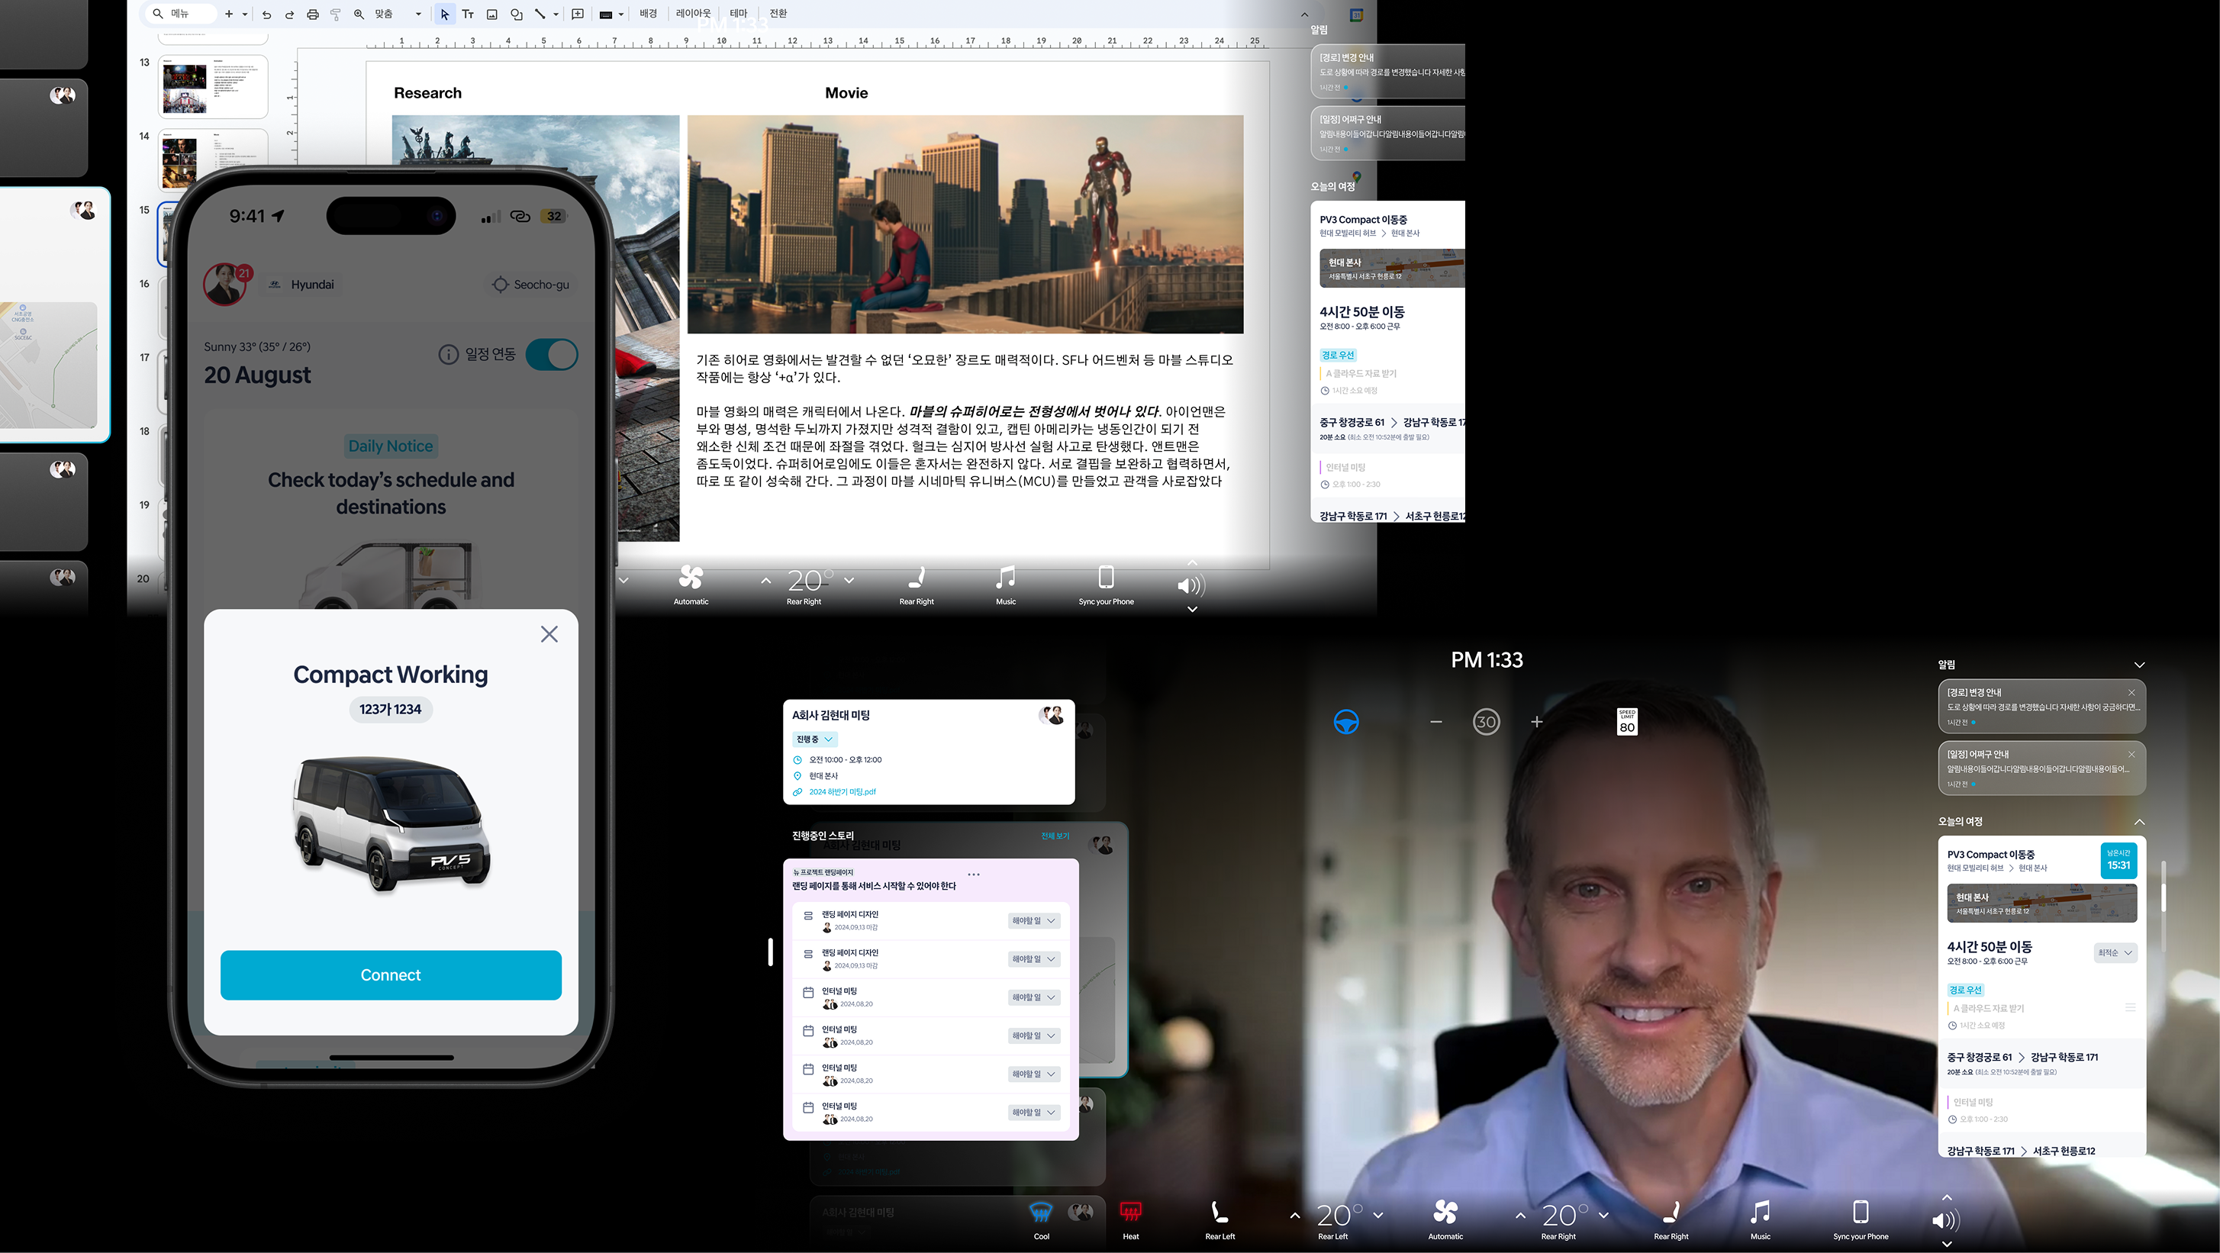Viewport: 2220px width, 1253px height.
Task: Select the paint format roller icon
Action: pos(336,14)
